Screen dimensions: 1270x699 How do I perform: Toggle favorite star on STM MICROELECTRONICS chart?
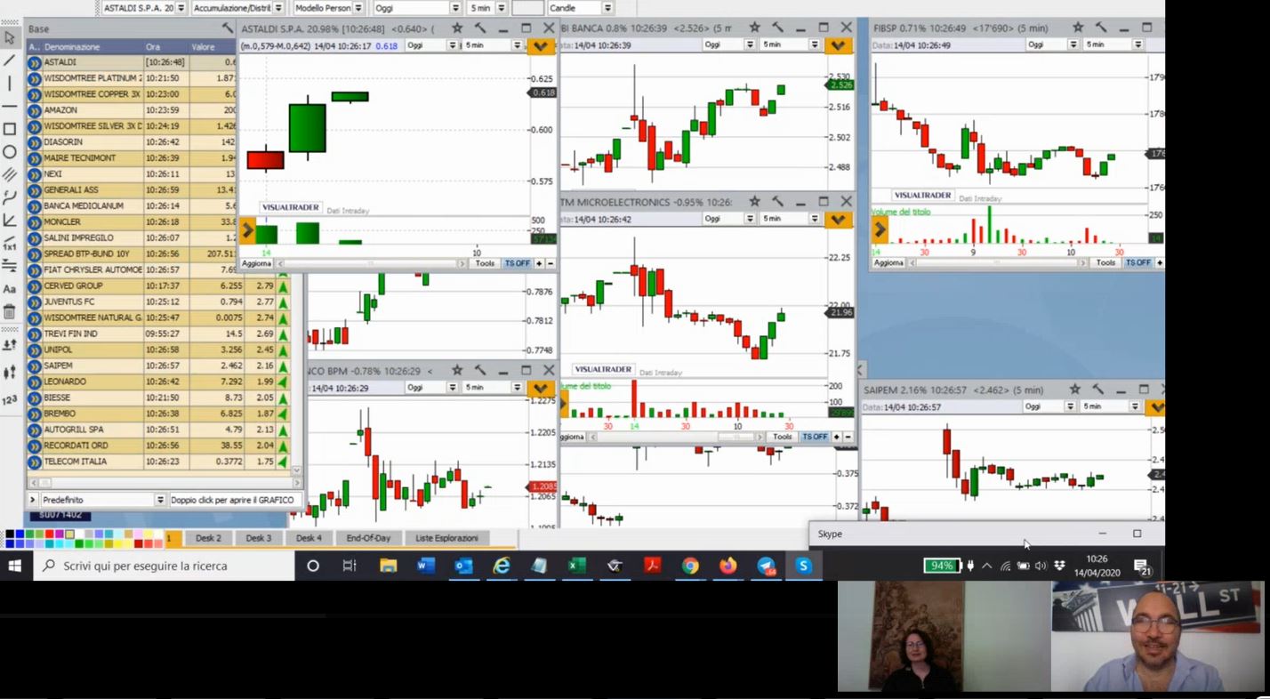(754, 202)
